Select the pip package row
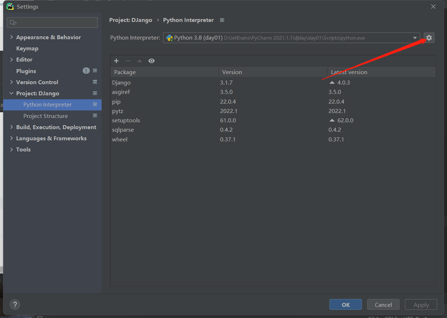 click(x=273, y=101)
